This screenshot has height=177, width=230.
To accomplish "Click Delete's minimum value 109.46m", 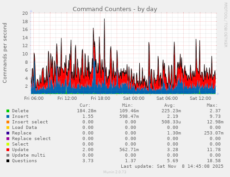I will (x=129, y=111).
